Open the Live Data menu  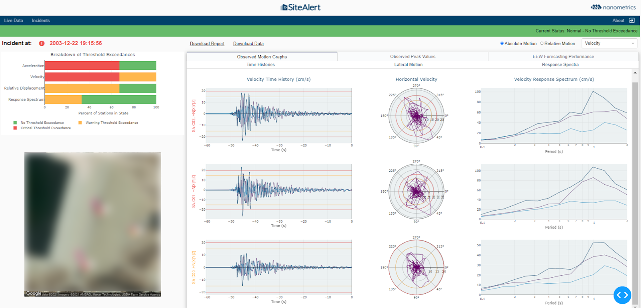click(x=13, y=20)
